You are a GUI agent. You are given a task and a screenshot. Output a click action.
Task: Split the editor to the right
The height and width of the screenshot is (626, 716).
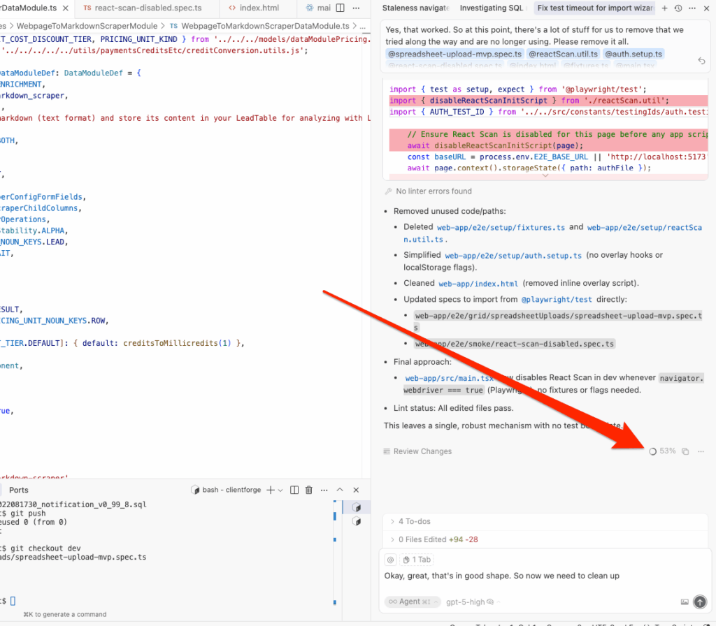pyautogui.click(x=341, y=8)
